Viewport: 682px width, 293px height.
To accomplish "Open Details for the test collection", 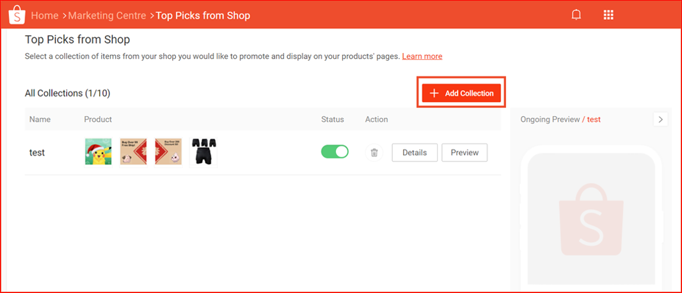I will [414, 153].
